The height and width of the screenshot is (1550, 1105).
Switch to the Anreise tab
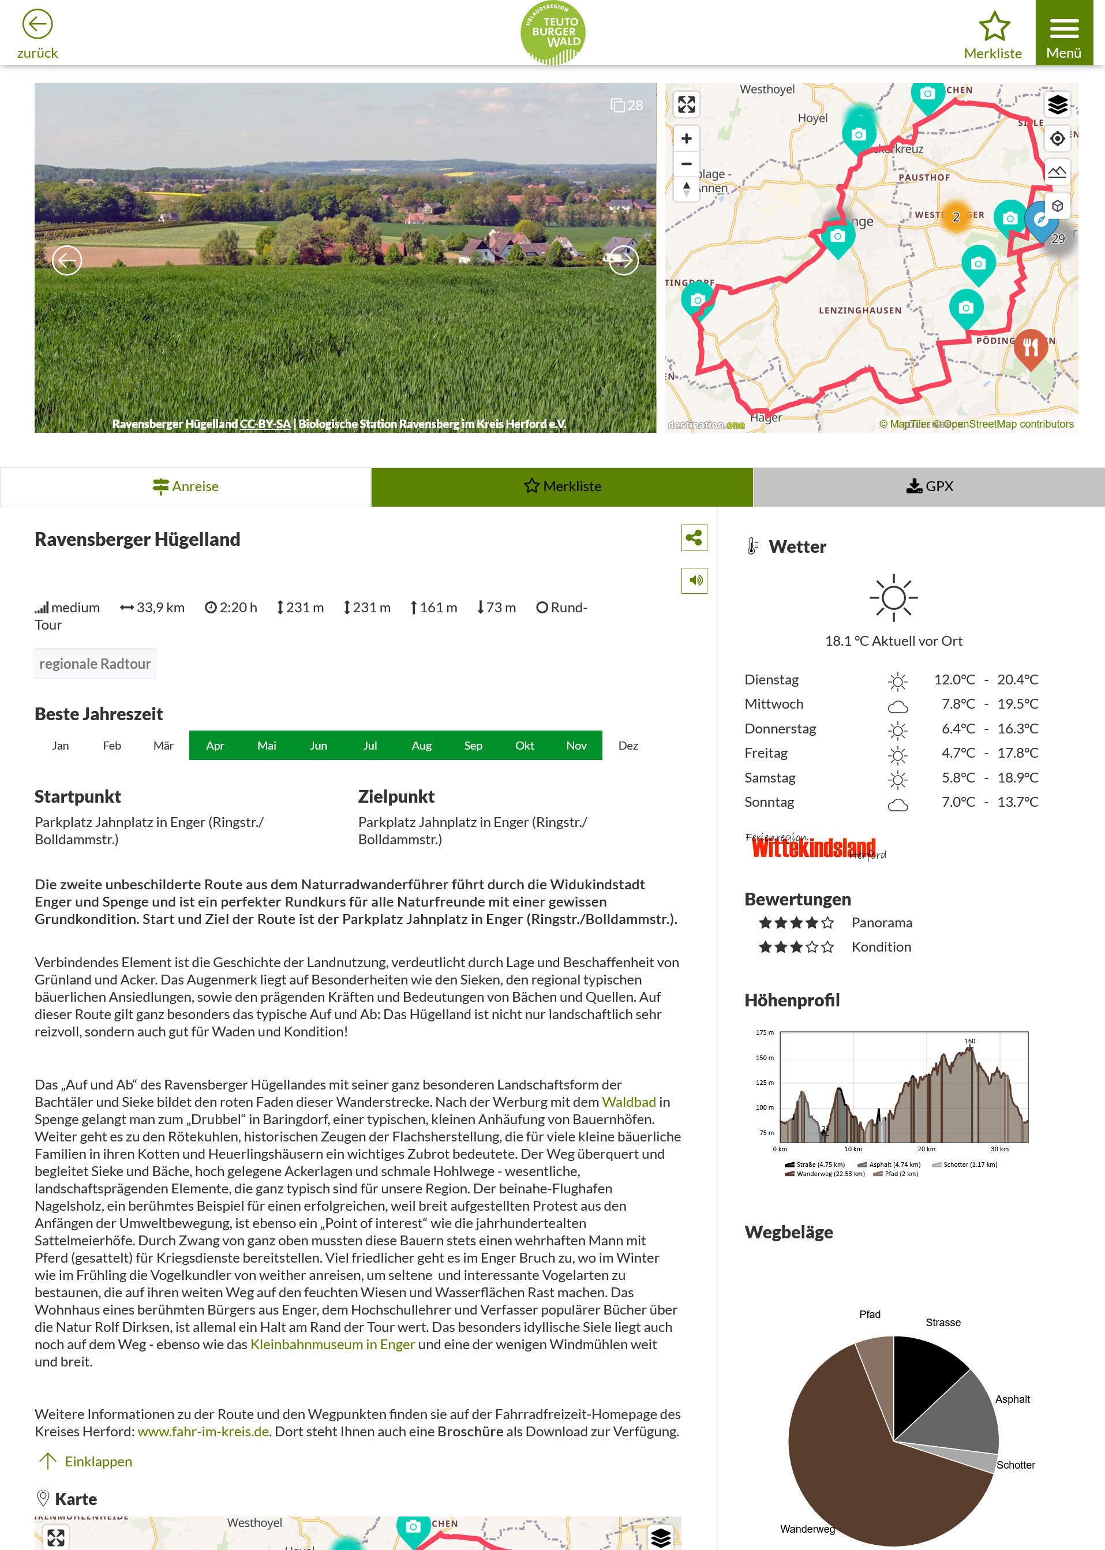pyautogui.click(x=186, y=486)
